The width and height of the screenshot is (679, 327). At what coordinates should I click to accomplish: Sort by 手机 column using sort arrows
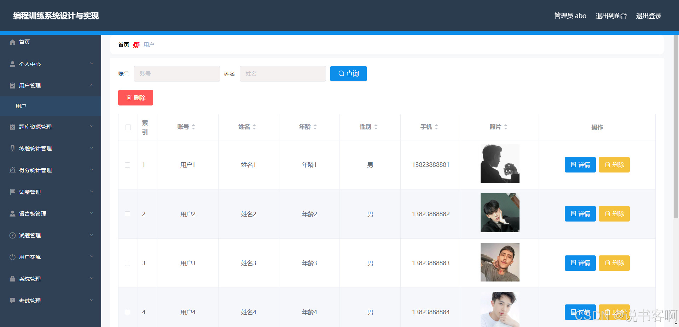436,127
